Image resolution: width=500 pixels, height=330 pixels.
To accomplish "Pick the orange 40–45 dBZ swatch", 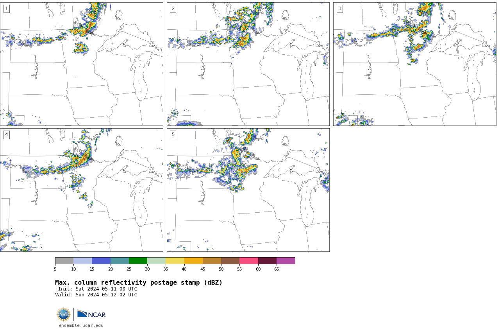I will [x=193, y=261].
